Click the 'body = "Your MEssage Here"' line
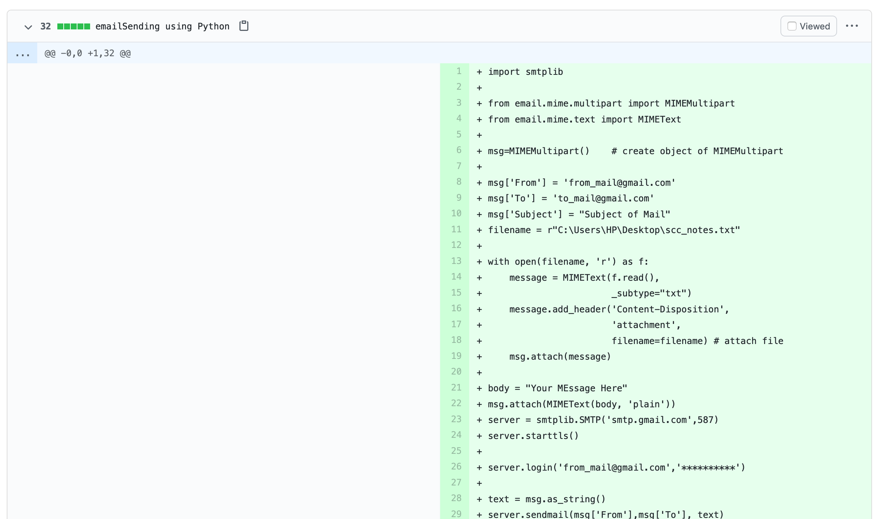Viewport: 881px width, 519px height. pos(557,388)
